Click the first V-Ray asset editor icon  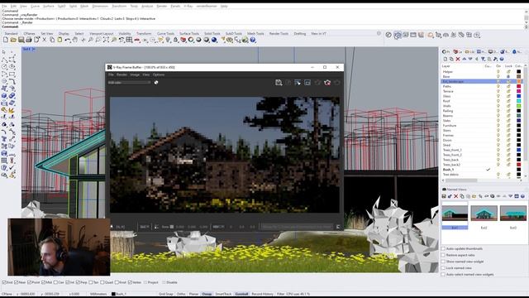click(x=388, y=35)
